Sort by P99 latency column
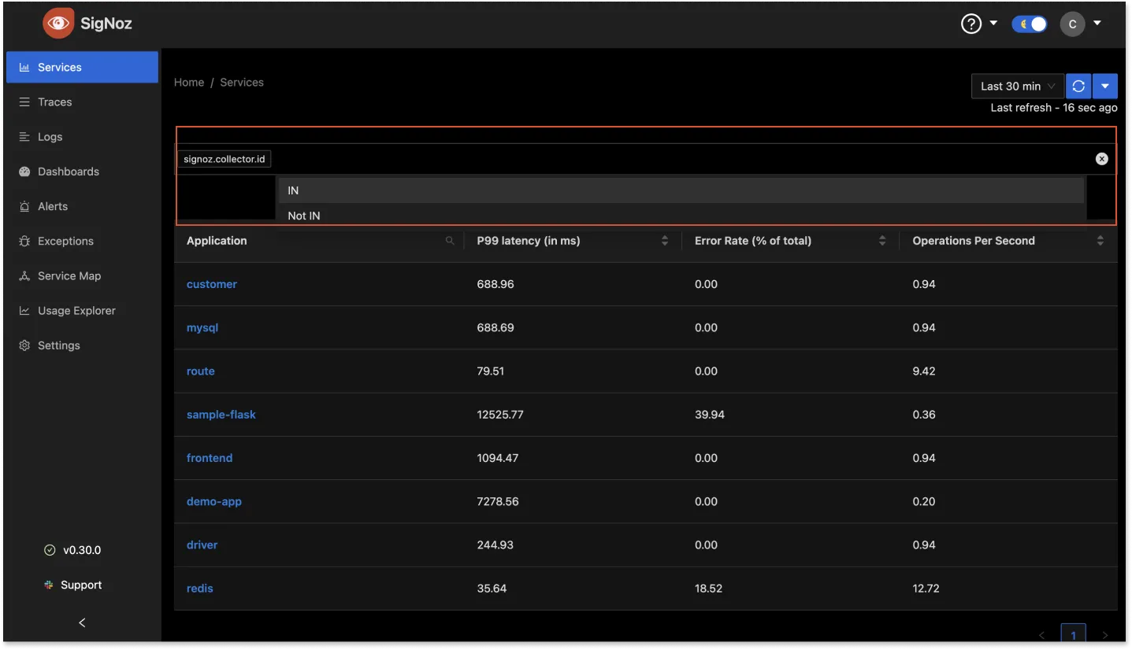 [x=665, y=241]
